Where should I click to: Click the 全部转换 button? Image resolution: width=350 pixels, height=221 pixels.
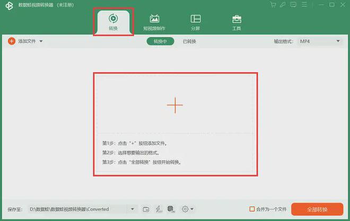tap(317, 209)
